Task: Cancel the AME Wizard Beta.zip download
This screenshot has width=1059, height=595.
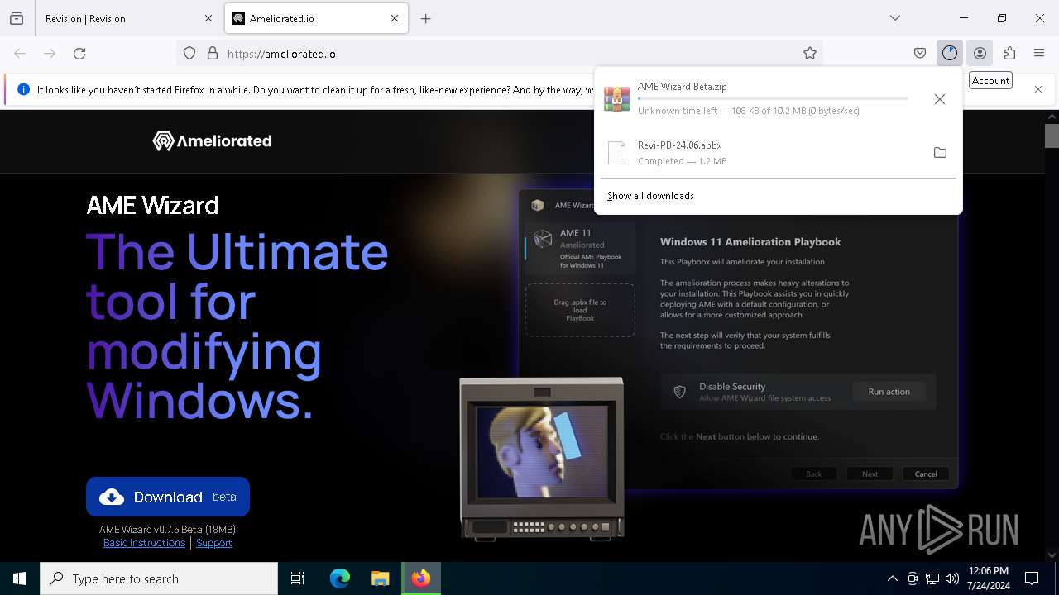Action: 940,99
